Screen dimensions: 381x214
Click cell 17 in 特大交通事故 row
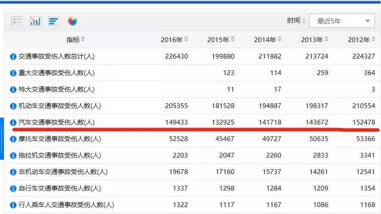pos(278,89)
